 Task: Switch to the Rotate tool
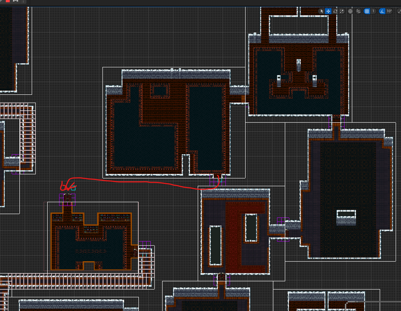(335, 11)
